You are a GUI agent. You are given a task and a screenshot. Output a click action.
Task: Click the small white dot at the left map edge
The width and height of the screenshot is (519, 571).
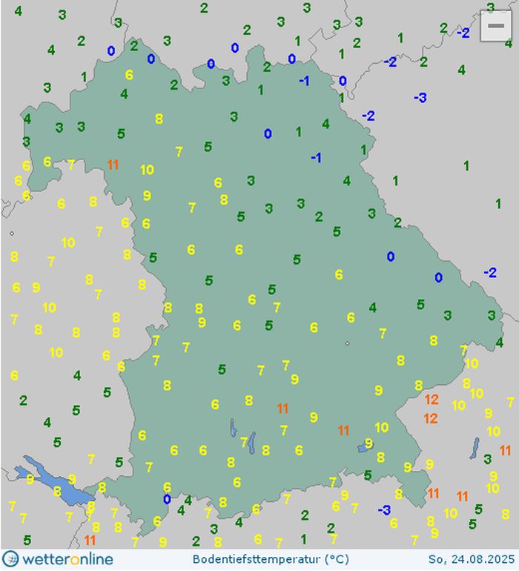[x=12, y=234]
